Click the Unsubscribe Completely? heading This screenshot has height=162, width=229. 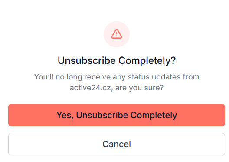click(x=117, y=60)
